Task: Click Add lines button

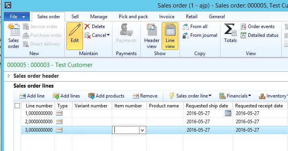Action: tap(66, 96)
